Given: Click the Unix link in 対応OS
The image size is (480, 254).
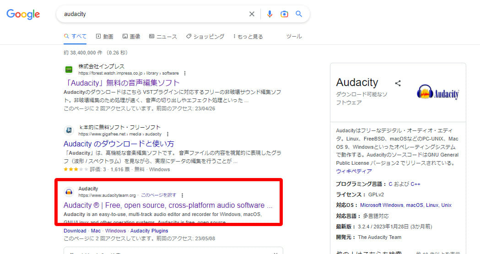Looking at the screenshot, I should (446, 205).
